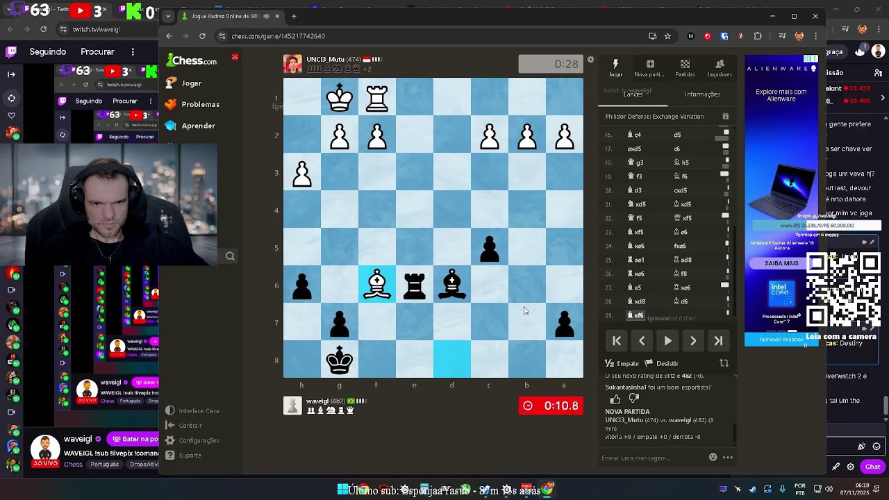Click the opening book icon beside Philidor Defense
This screenshot has width=889, height=500.
pyautogui.click(x=725, y=117)
